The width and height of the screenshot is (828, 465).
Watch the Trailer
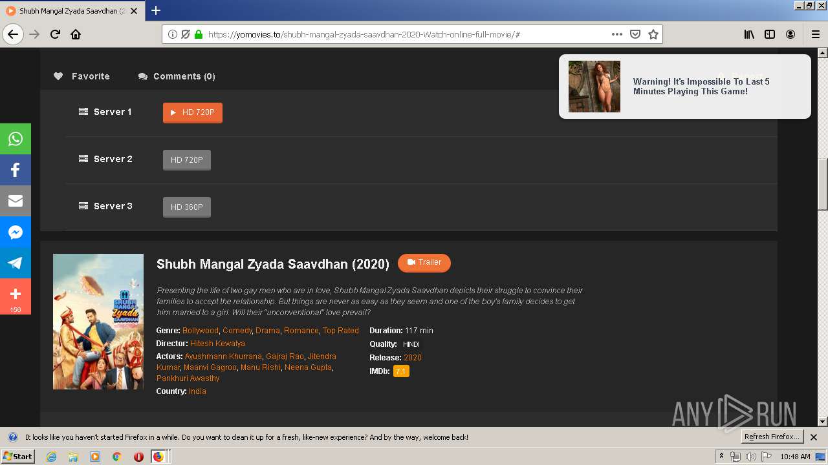point(424,262)
